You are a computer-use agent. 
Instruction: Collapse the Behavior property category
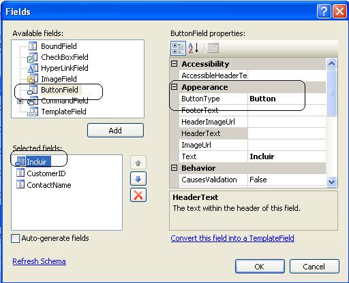(x=174, y=168)
